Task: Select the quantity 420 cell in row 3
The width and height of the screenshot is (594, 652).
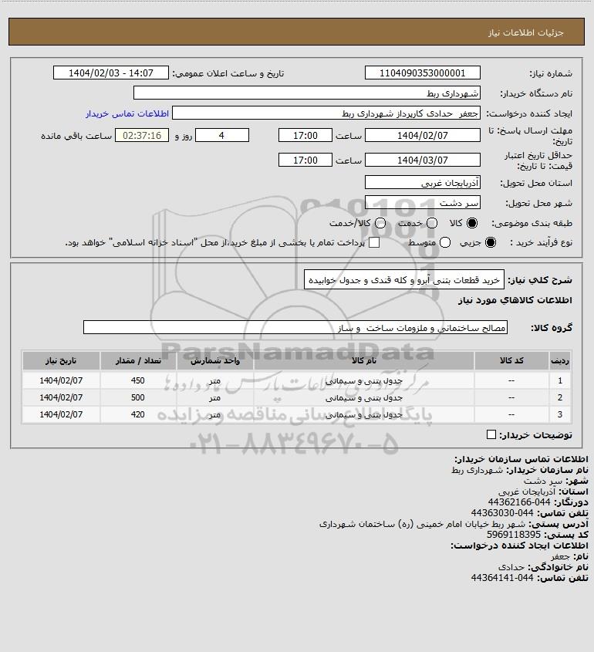Action: [x=138, y=414]
